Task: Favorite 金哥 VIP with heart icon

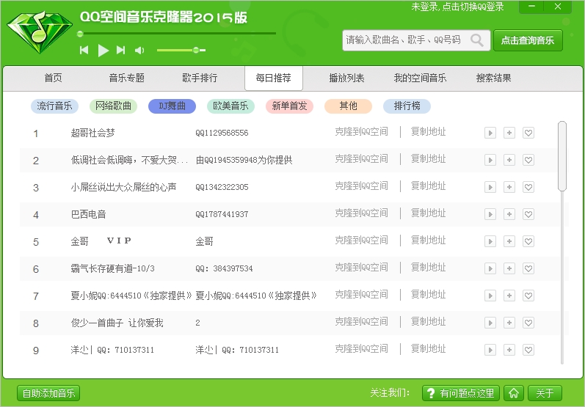Action: click(528, 241)
